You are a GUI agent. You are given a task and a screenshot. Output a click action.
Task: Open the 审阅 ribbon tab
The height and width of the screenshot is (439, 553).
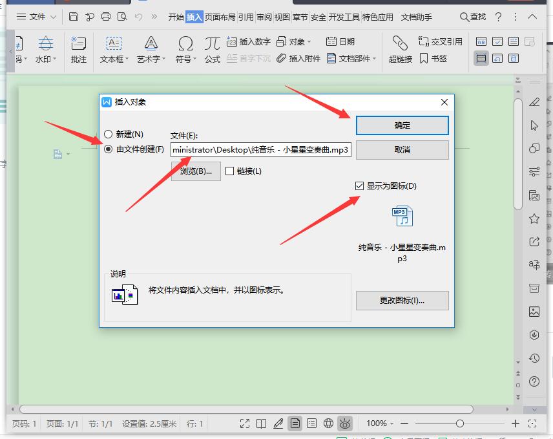click(x=264, y=17)
